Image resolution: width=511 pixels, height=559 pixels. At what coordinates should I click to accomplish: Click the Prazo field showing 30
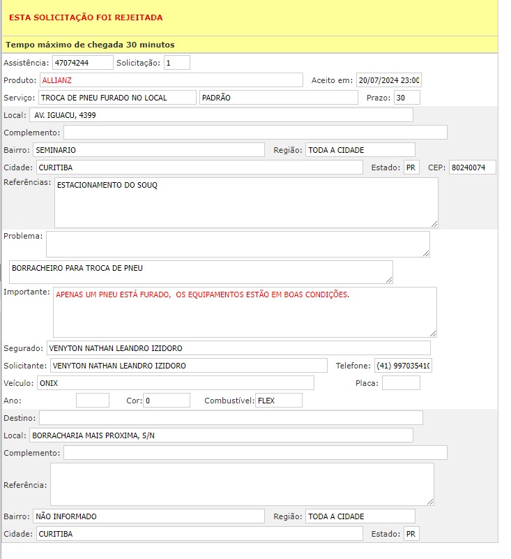pyautogui.click(x=406, y=98)
